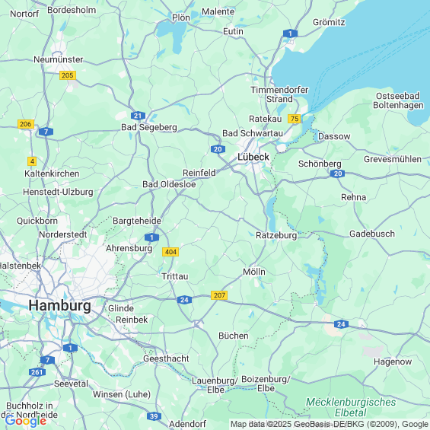Click the Google logo
The image size is (430, 430).
pyautogui.click(x=26, y=421)
